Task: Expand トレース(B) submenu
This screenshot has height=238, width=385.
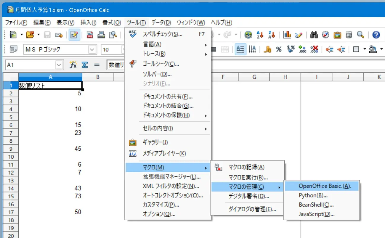Action: [168, 54]
